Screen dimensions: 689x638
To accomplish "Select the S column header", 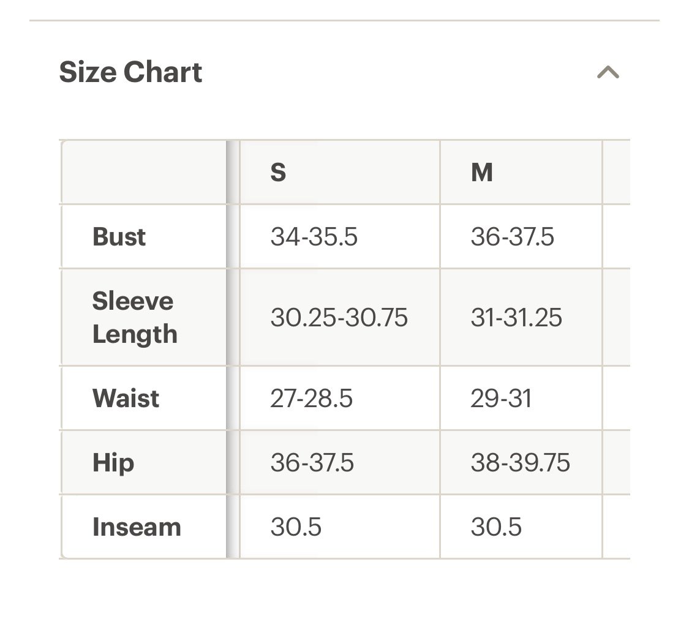I will coord(278,172).
